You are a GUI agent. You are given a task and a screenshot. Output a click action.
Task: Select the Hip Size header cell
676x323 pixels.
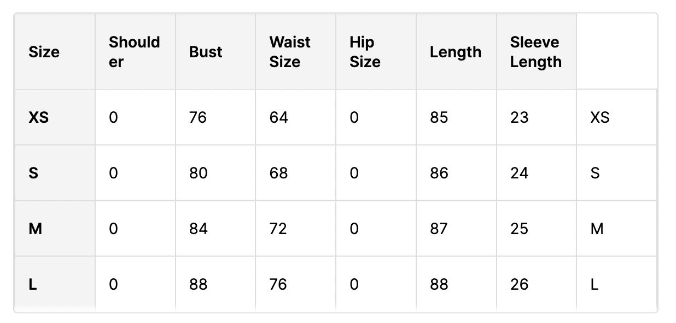[x=376, y=52]
